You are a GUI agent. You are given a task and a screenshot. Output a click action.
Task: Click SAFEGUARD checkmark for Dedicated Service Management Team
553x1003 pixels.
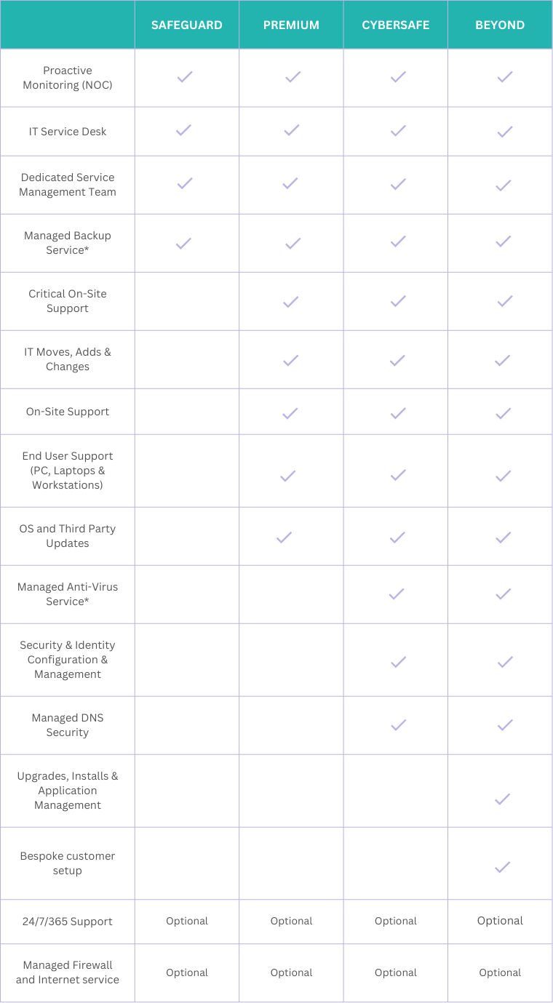185,183
